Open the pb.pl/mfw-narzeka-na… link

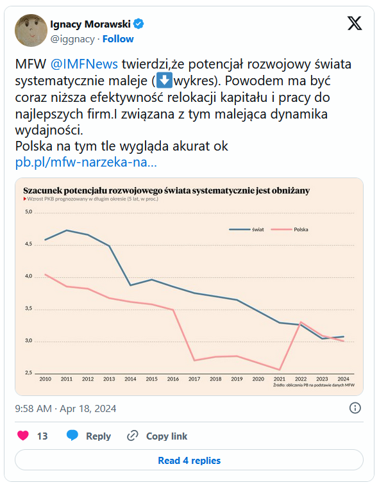point(86,162)
